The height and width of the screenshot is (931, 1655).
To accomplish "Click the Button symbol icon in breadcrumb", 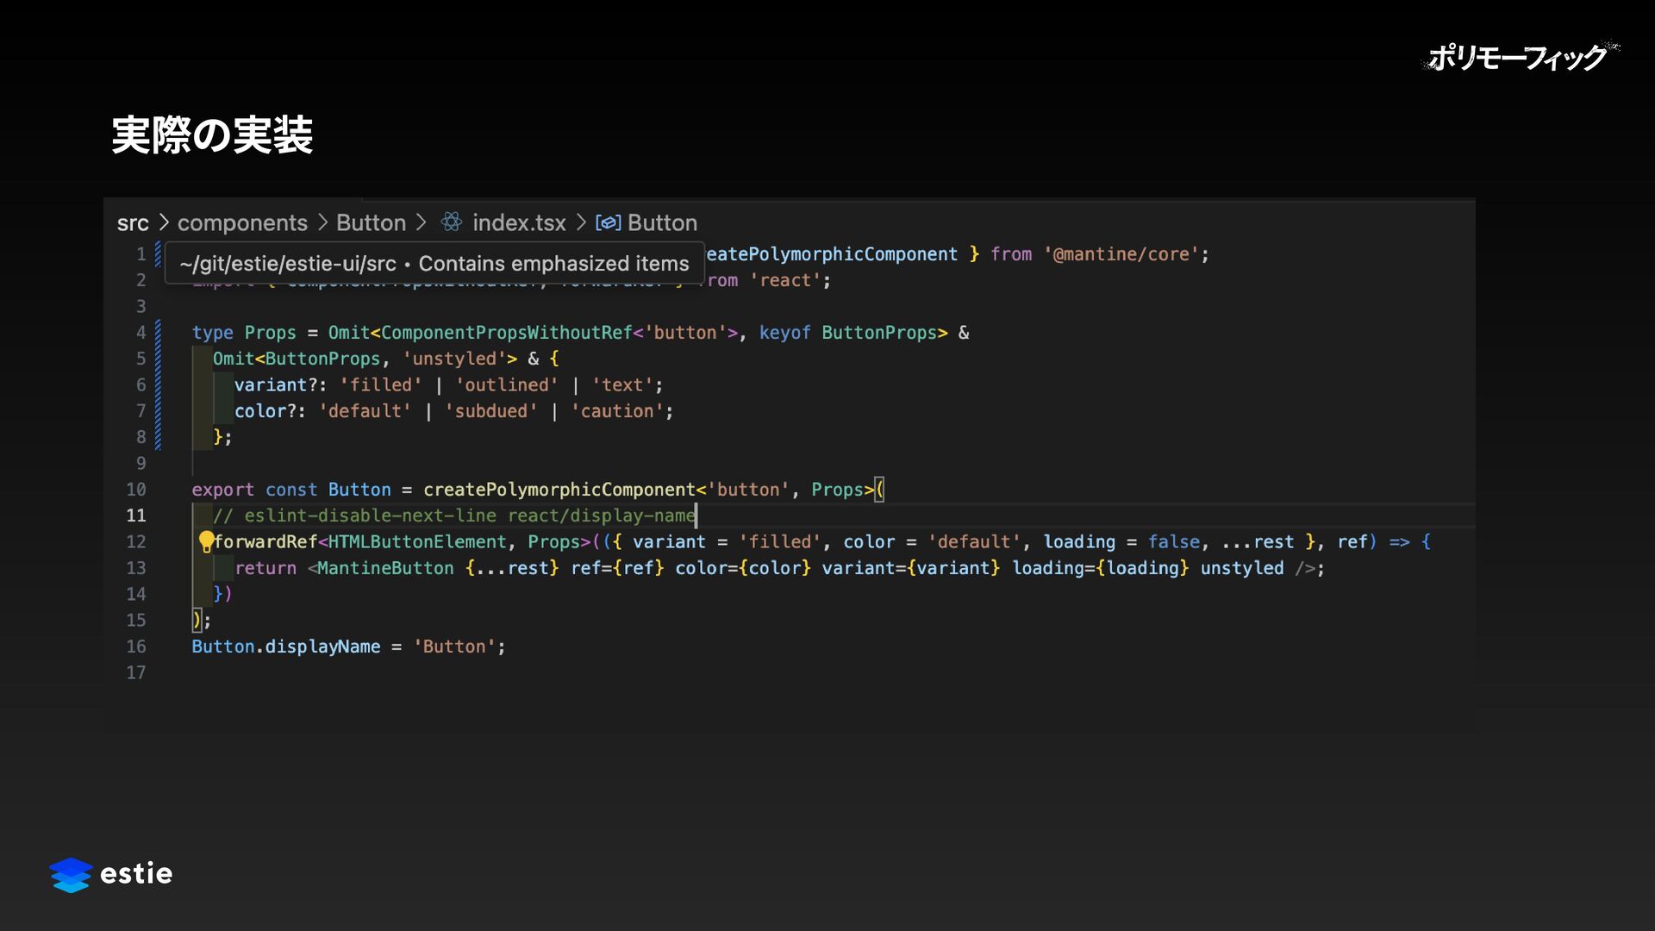I will (608, 223).
